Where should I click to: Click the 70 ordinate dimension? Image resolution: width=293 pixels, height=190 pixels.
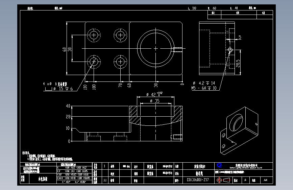[x=120, y=85]
